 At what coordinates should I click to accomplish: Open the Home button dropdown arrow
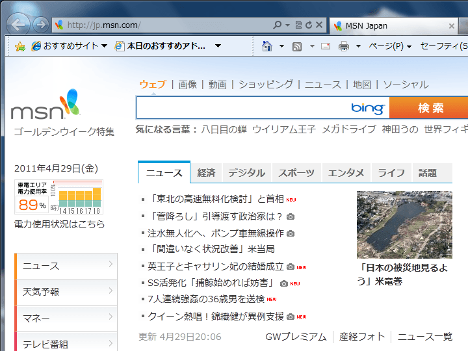coord(281,46)
